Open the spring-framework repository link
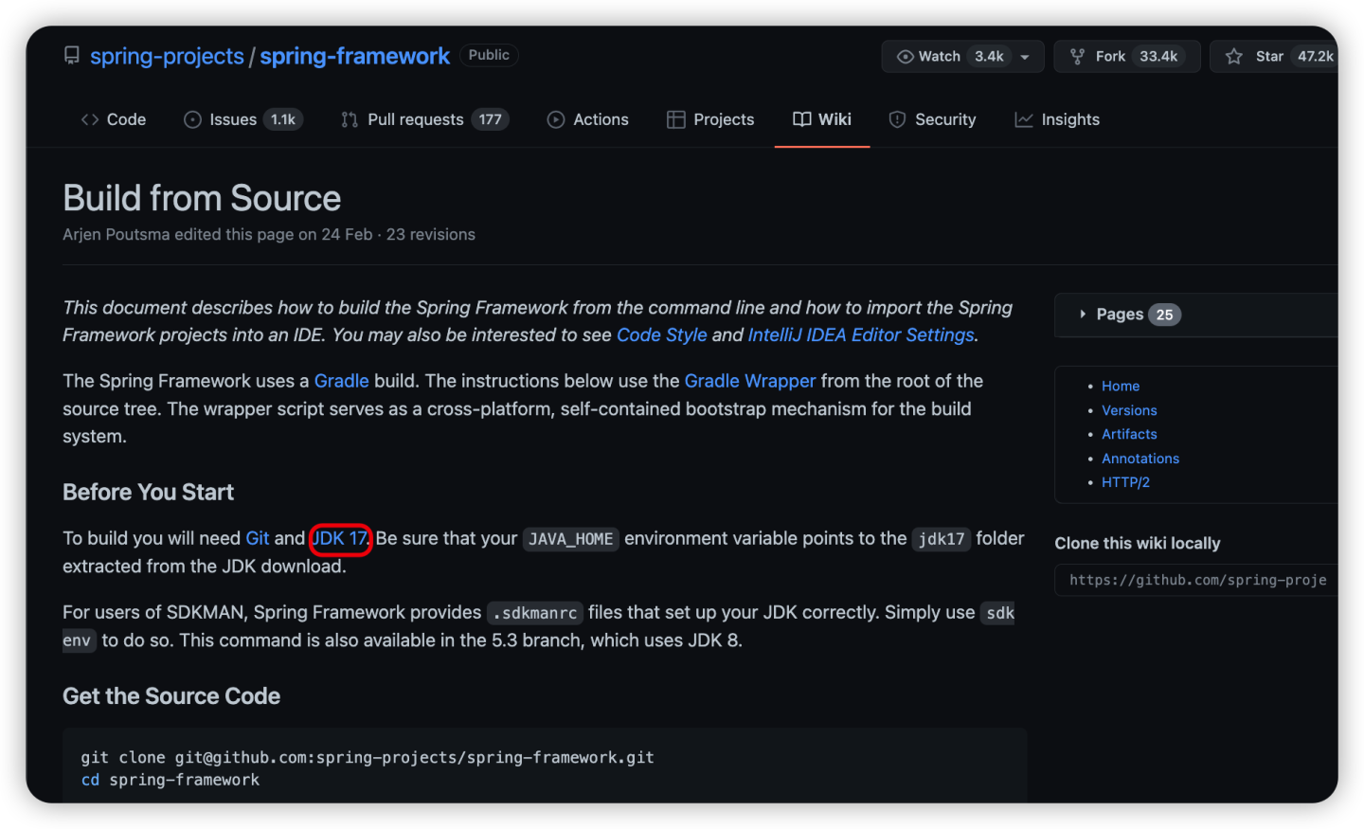Screen dimensions: 1364x829 (x=354, y=56)
